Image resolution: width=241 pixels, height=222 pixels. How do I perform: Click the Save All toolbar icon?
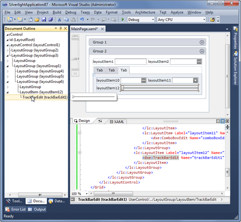(x=51, y=19)
